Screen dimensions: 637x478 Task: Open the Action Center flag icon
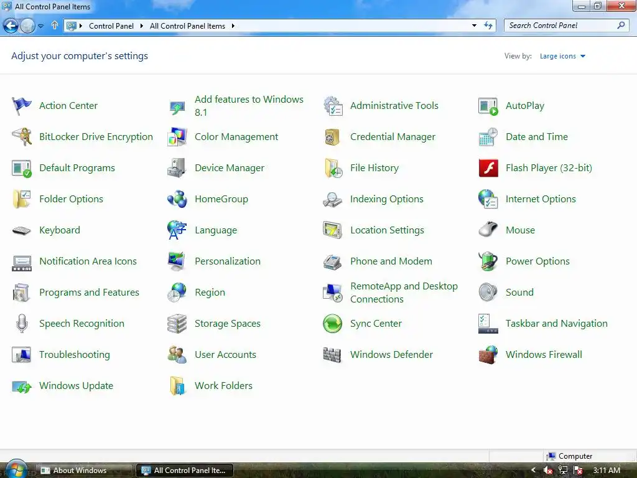(22, 106)
